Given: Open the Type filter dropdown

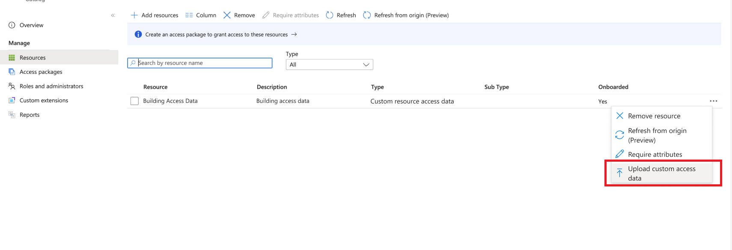Looking at the screenshot, I should [x=329, y=64].
